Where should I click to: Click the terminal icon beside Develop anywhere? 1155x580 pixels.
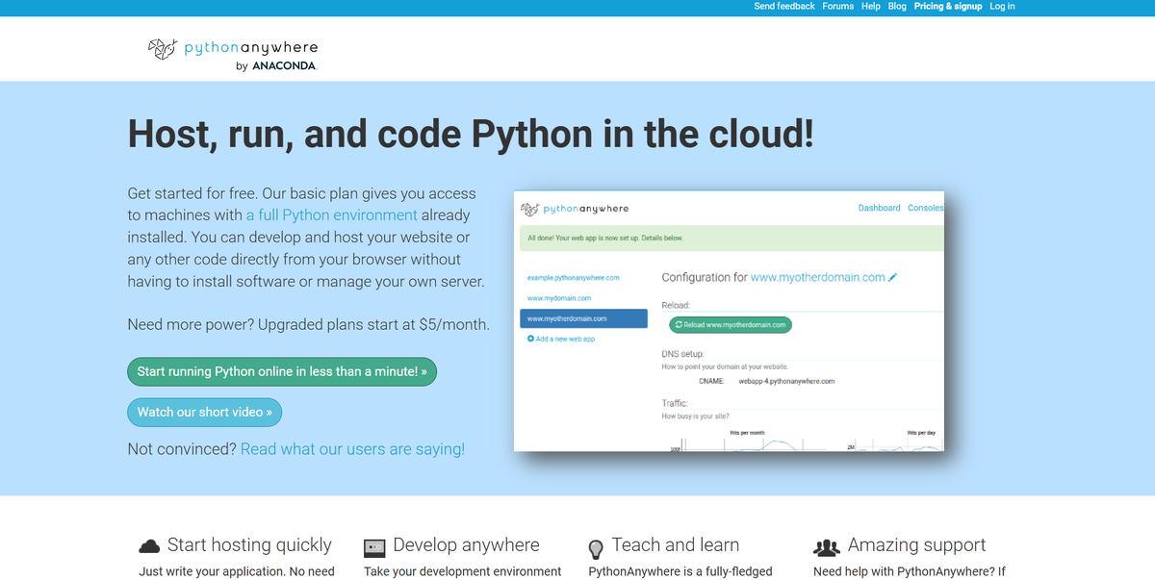click(x=374, y=548)
